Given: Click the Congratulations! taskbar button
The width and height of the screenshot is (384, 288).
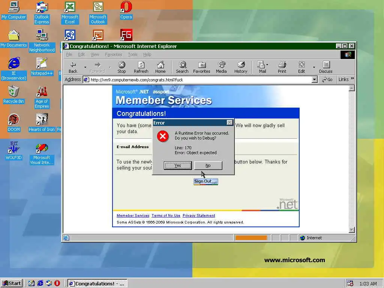Looking at the screenshot, I should (97, 283).
